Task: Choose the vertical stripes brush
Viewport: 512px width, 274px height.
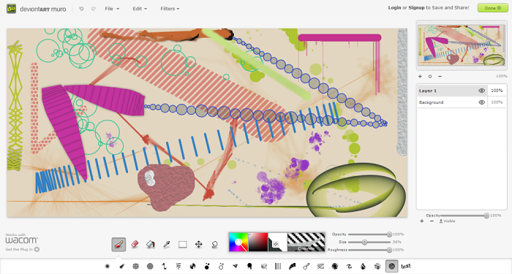Action: tap(278, 266)
